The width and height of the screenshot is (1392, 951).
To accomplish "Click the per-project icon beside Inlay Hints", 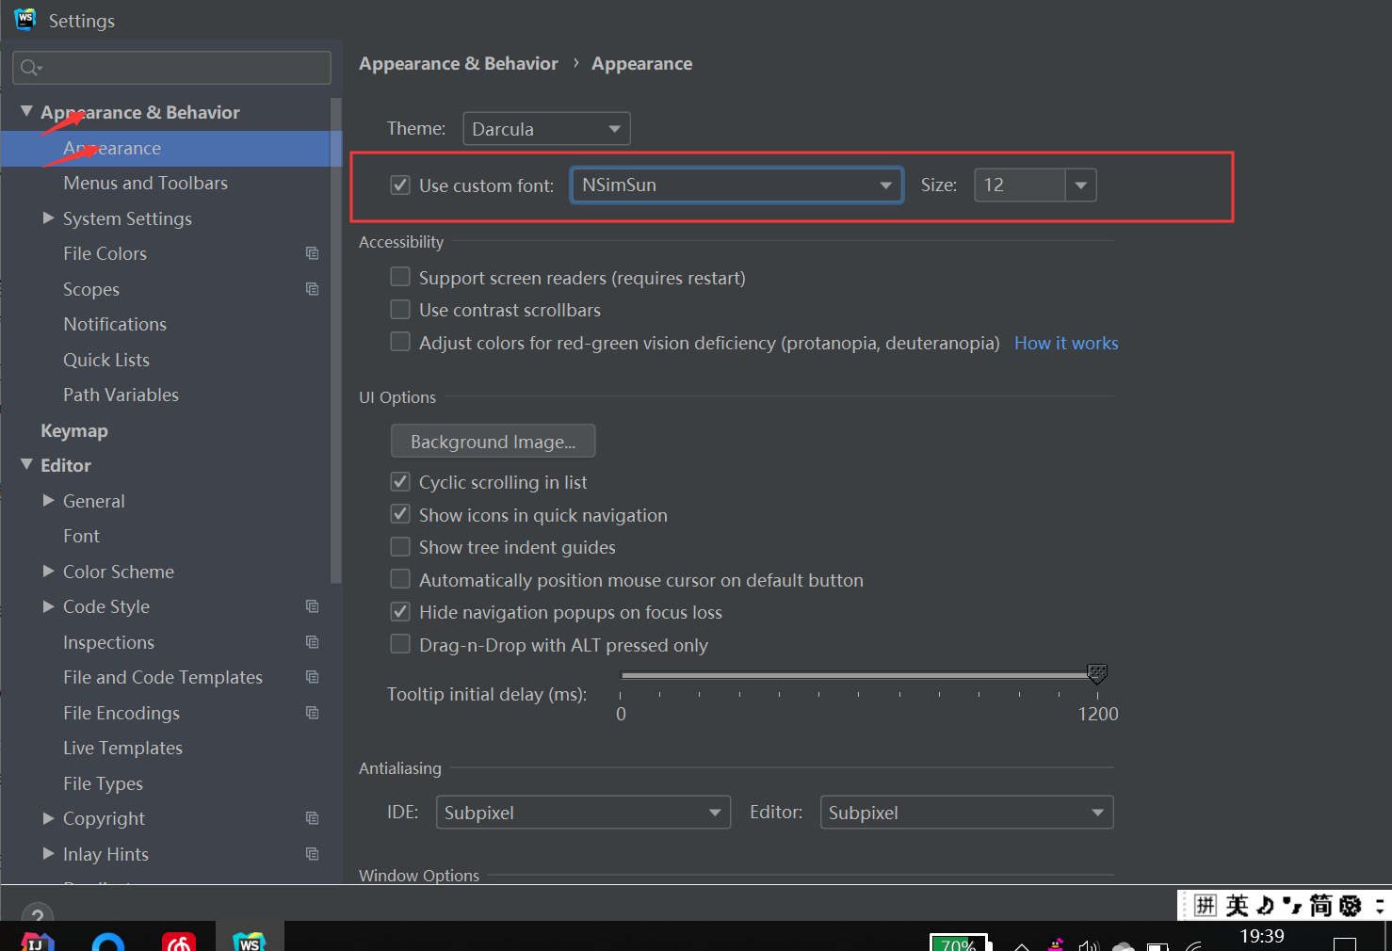I will pyautogui.click(x=313, y=854).
